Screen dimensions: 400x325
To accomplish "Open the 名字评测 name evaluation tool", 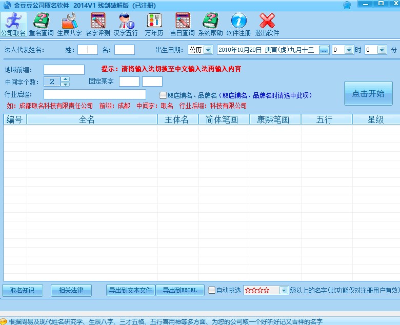I will pos(97,24).
